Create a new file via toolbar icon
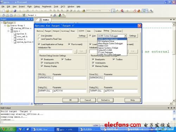The width and height of the screenshot is (176, 132). click(4, 11)
